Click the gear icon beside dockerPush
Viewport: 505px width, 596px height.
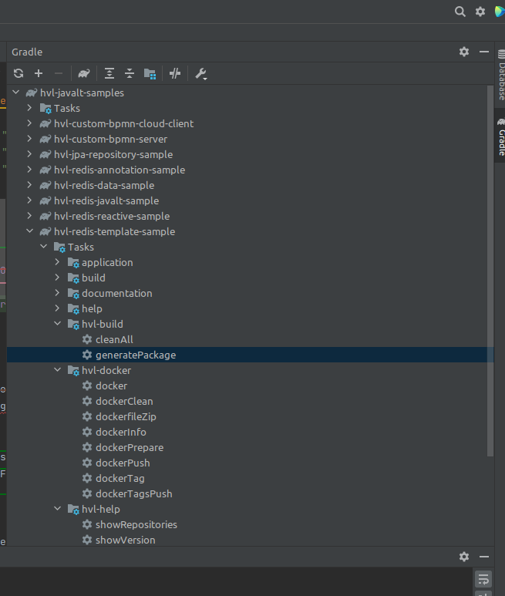pyautogui.click(x=87, y=463)
